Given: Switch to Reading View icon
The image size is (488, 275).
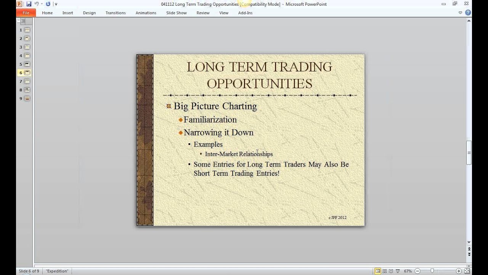Looking at the screenshot, I should (391, 271).
